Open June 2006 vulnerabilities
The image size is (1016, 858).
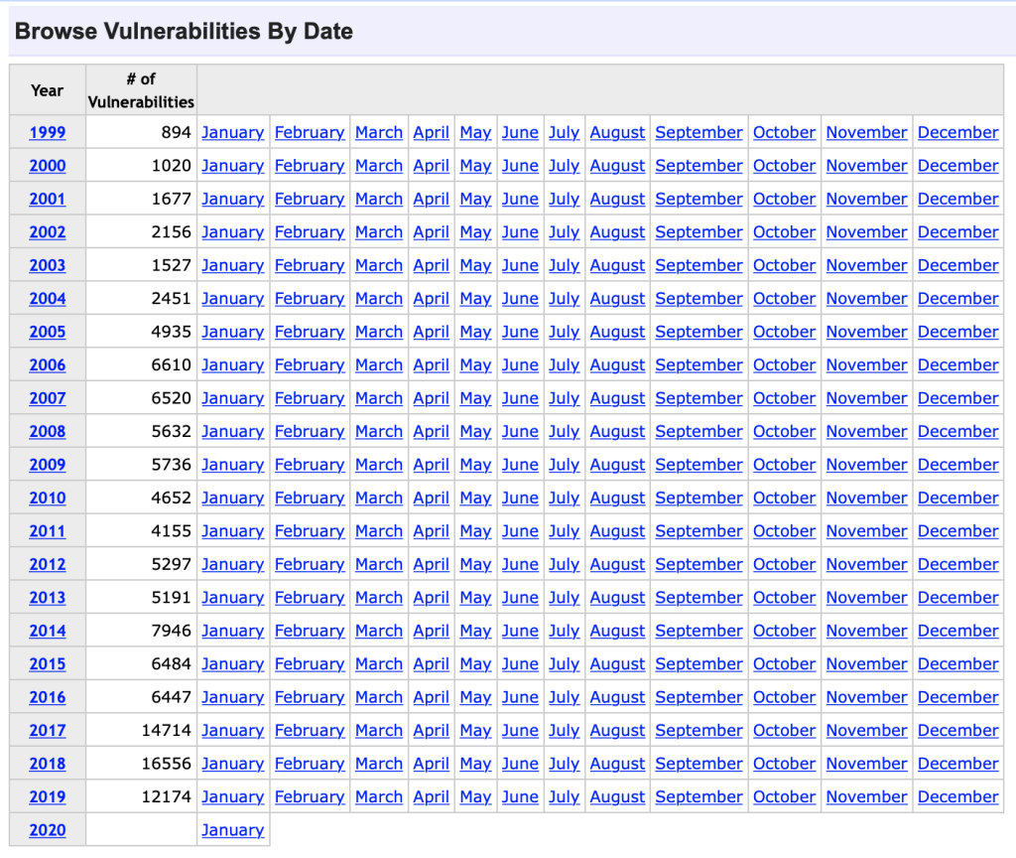[520, 365]
